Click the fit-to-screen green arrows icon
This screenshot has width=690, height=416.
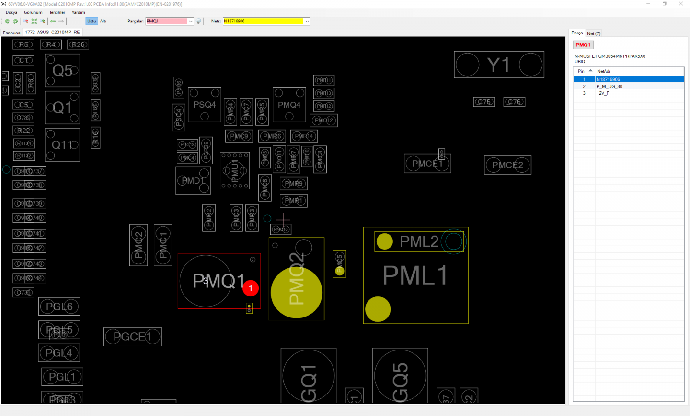tap(34, 21)
